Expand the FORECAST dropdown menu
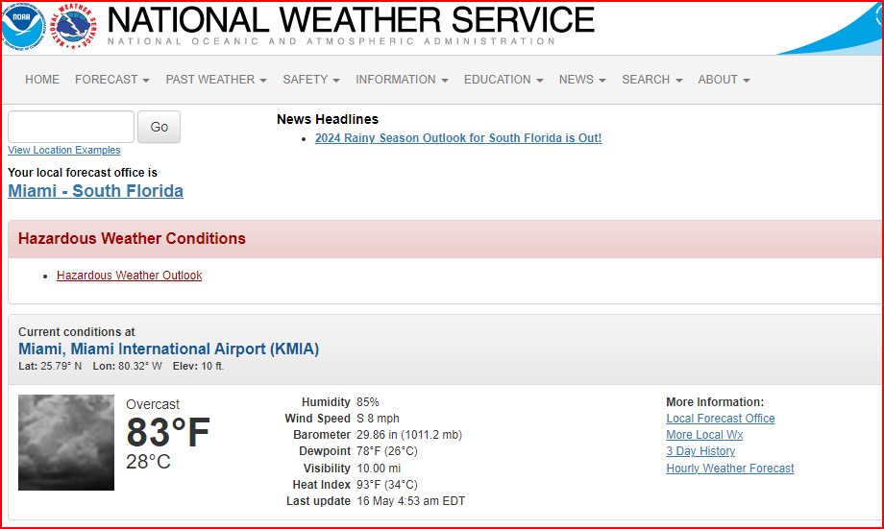 point(112,80)
